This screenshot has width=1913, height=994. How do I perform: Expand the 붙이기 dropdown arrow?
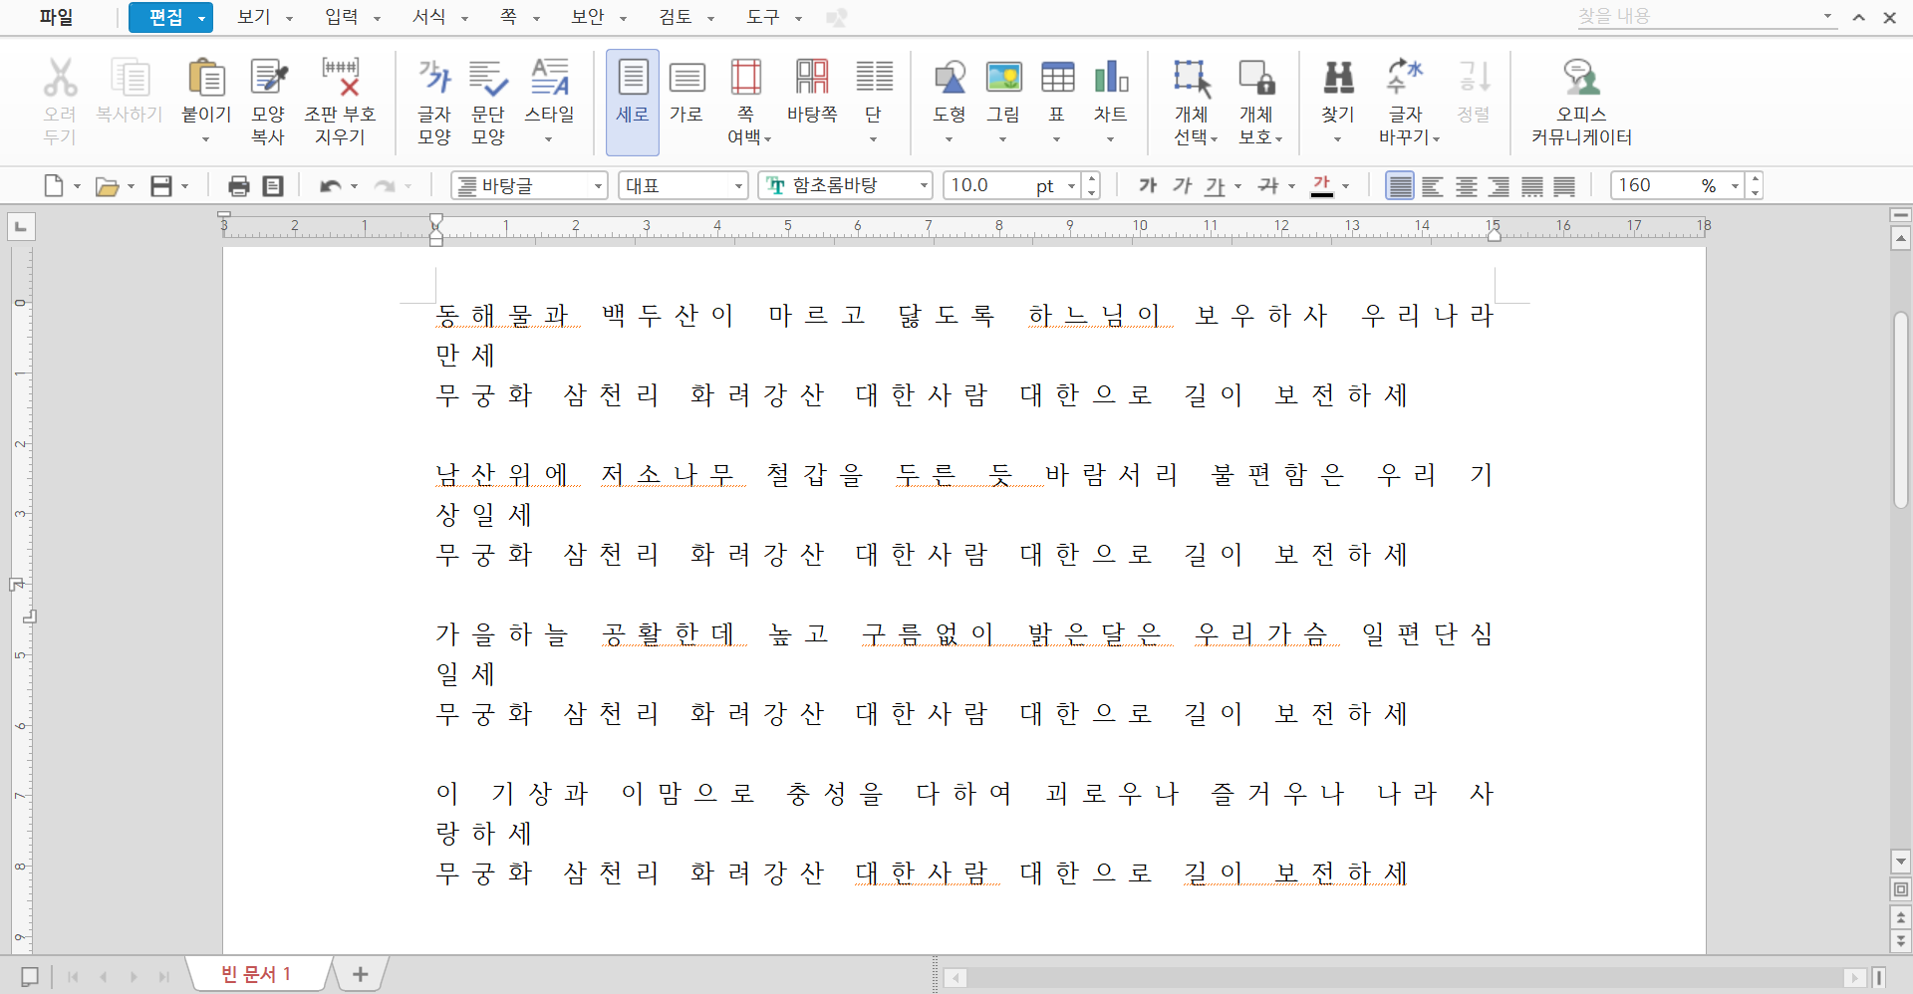coord(206,139)
